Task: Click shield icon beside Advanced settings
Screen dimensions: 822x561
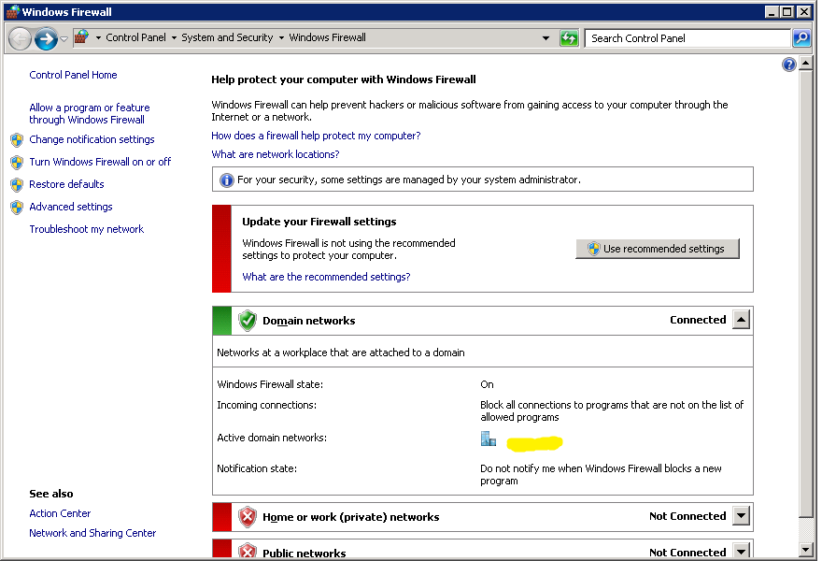Action: pyautogui.click(x=17, y=208)
